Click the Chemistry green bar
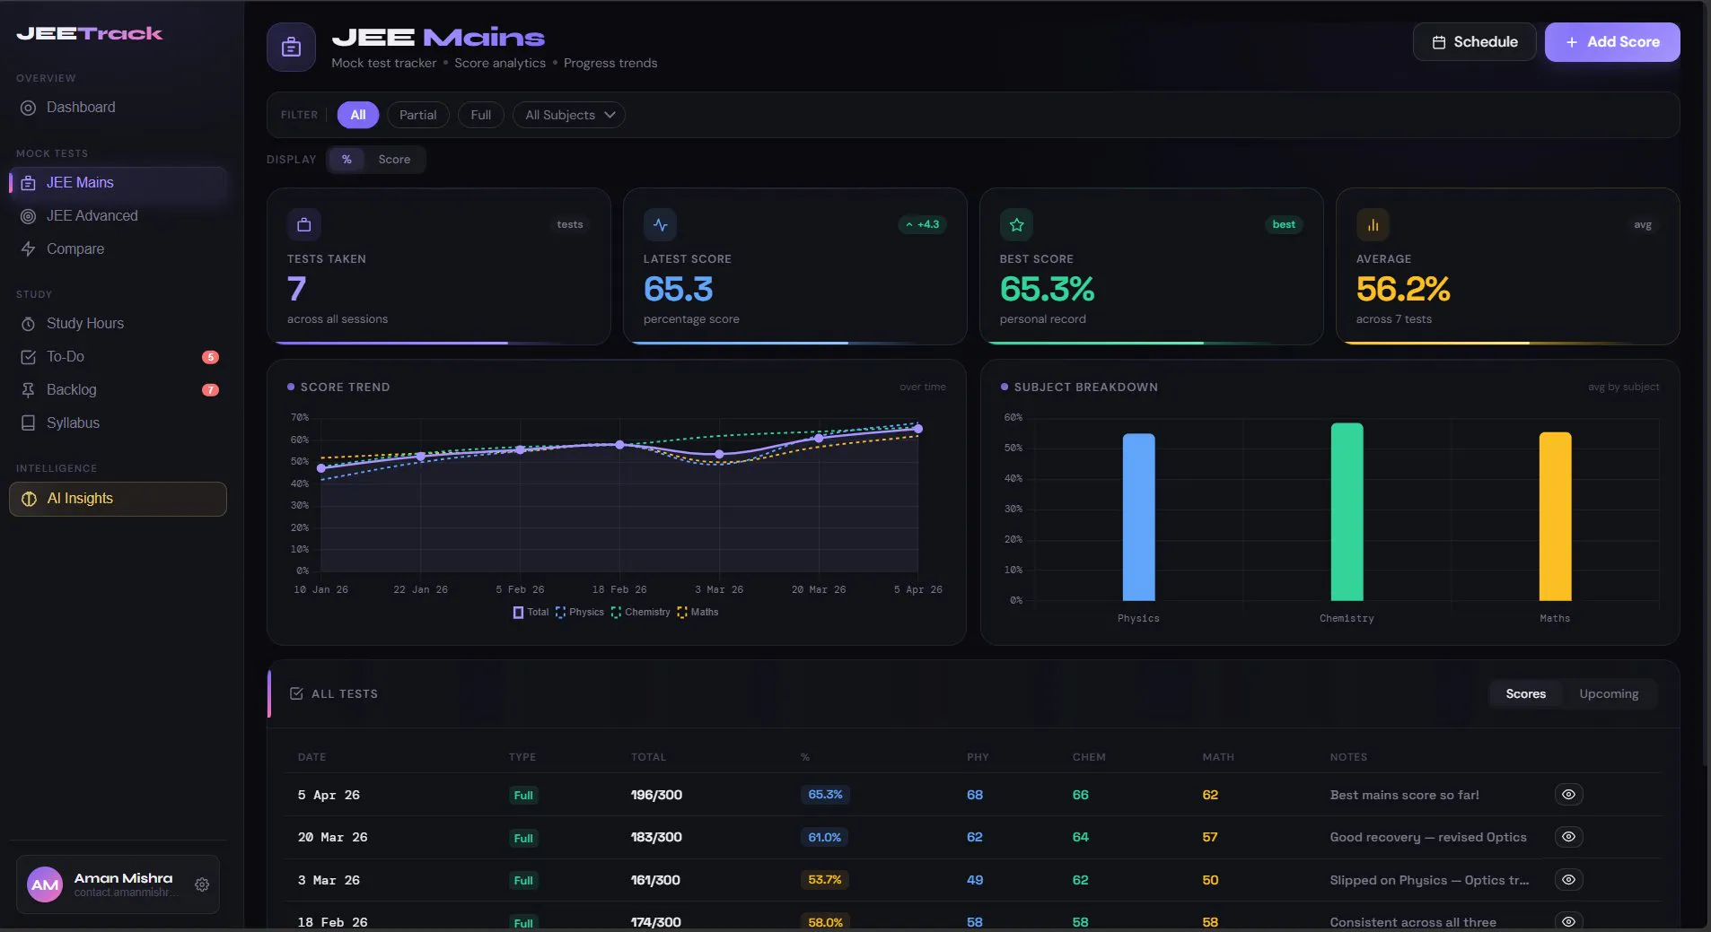This screenshot has width=1711, height=932. point(1347,512)
